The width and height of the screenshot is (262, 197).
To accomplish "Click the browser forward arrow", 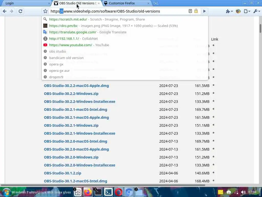I will (12, 11).
